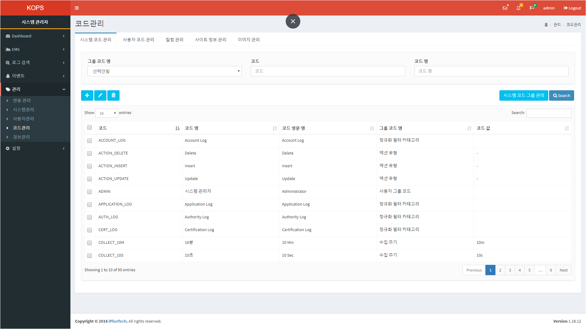
Task: Open the mail envelope notifications icon
Action: (x=505, y=8)
